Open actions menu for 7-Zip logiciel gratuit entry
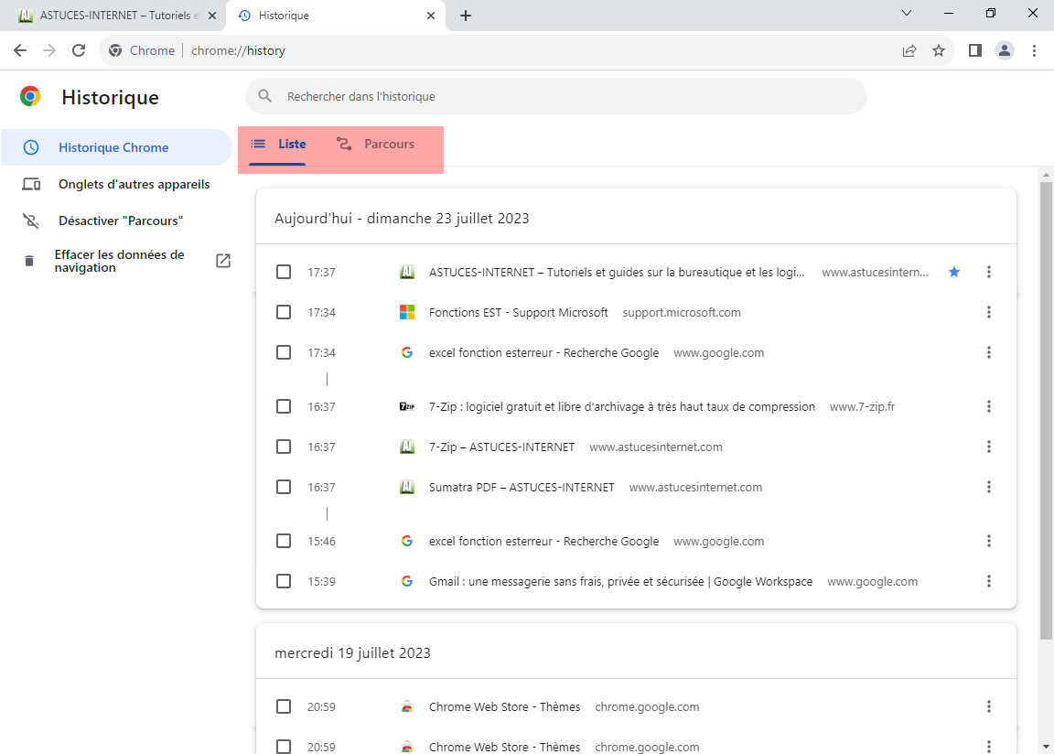1054x754 pixels. 989,406
